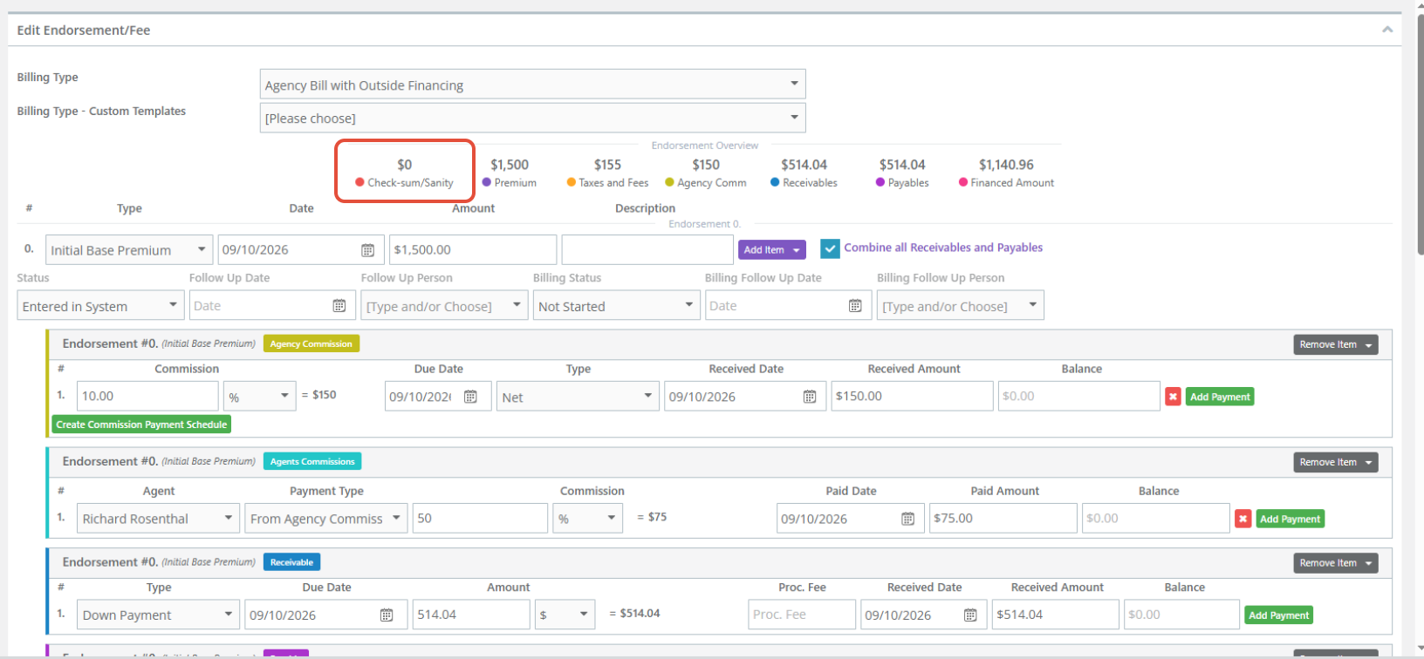Open Remove Item menu for Receivable section
Viewport: 1424px width, 659px height.
point(1335,563)
